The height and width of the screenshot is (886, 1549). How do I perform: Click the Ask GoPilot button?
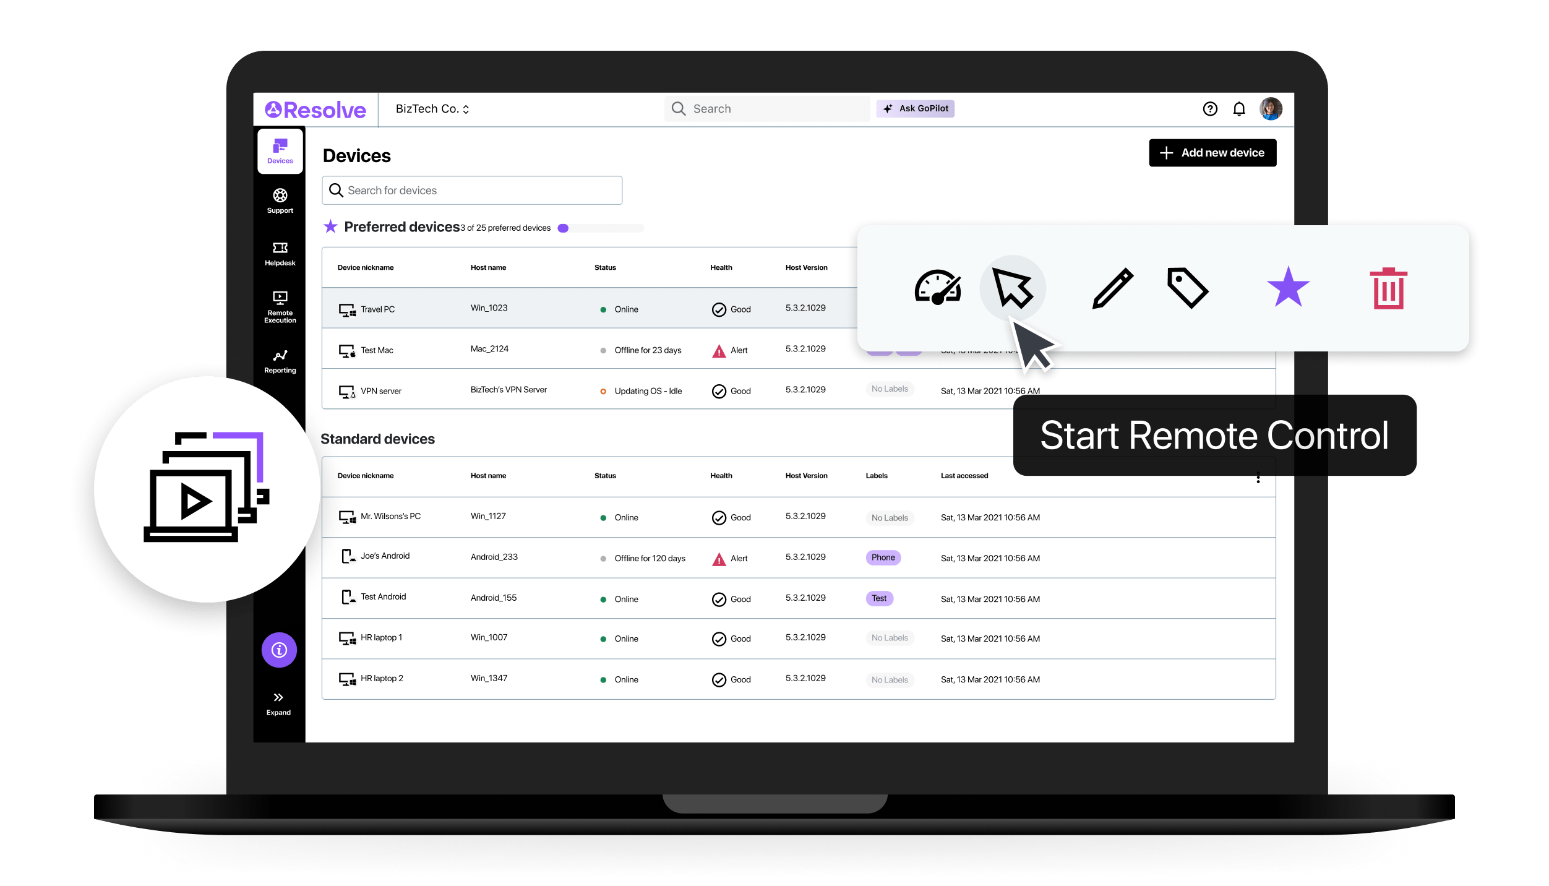pos(916,108)
